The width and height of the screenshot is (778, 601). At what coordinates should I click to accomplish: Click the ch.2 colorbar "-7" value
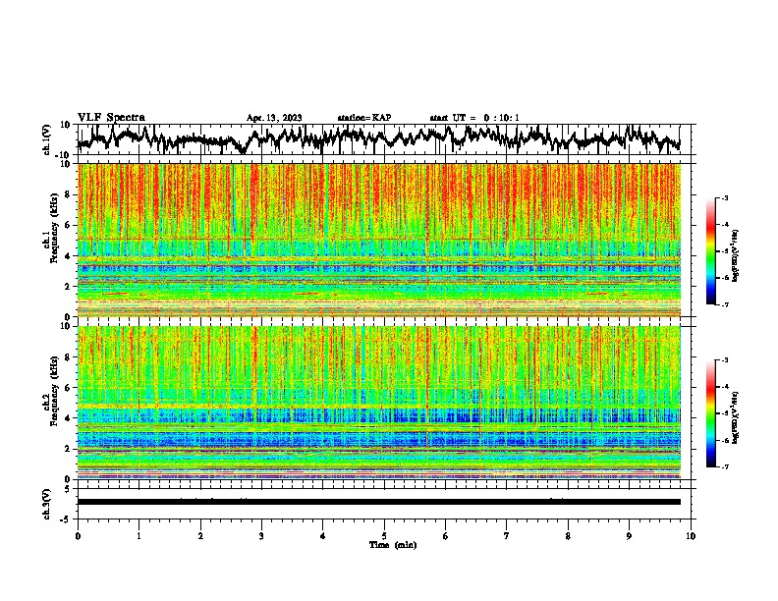(724, 466)
